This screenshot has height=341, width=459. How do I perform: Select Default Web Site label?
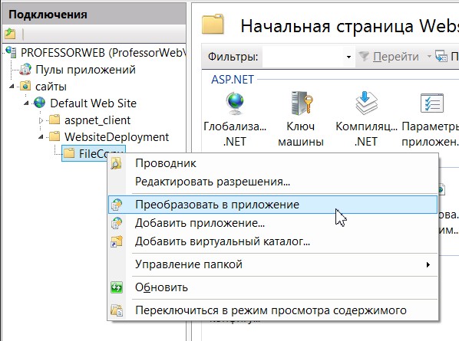click(x=93, y=103)
